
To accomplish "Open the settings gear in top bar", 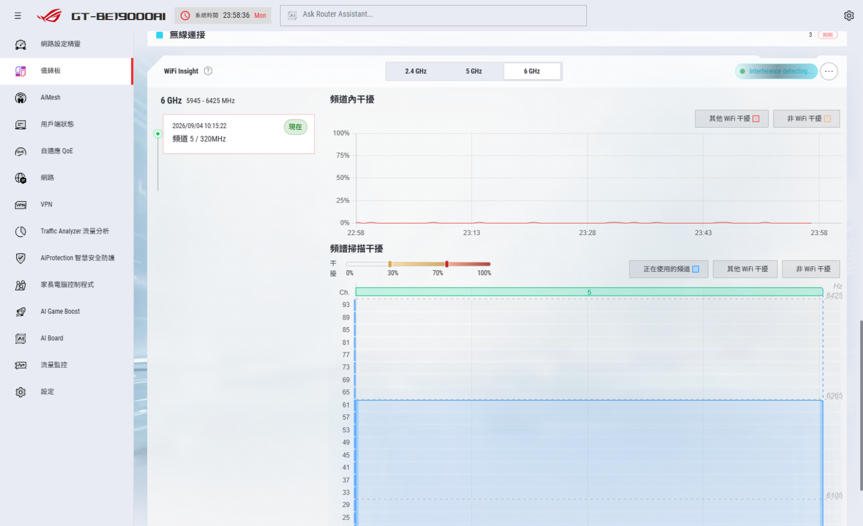I will [849, 16].
